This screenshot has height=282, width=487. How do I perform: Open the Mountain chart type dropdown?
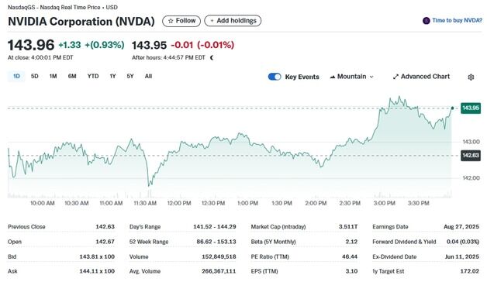tap(351, 77)
